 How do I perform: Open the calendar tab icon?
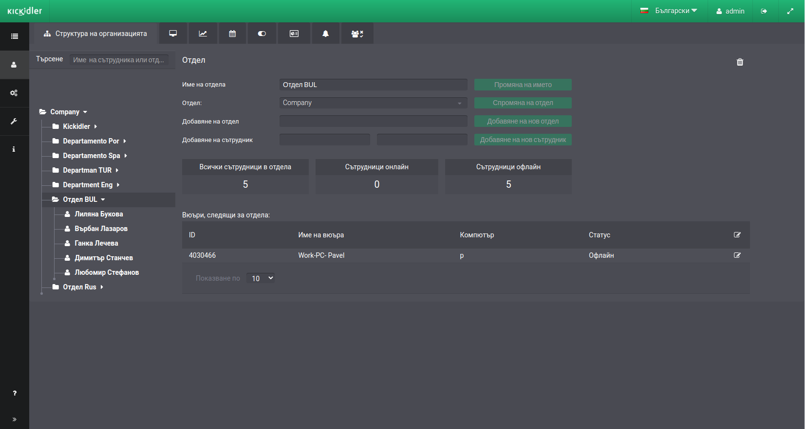pyautogui.click(x=232, y=34)
